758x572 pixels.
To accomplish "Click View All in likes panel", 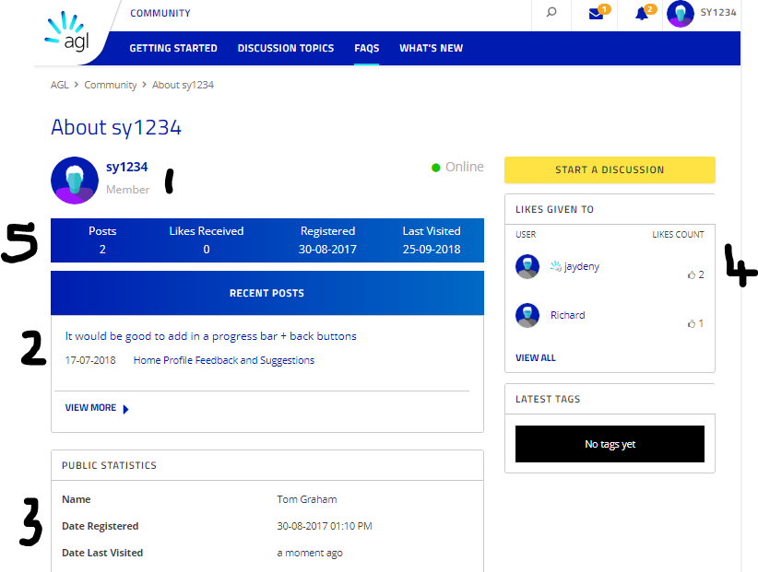I will pyautogui.click(x=535, y=357).
